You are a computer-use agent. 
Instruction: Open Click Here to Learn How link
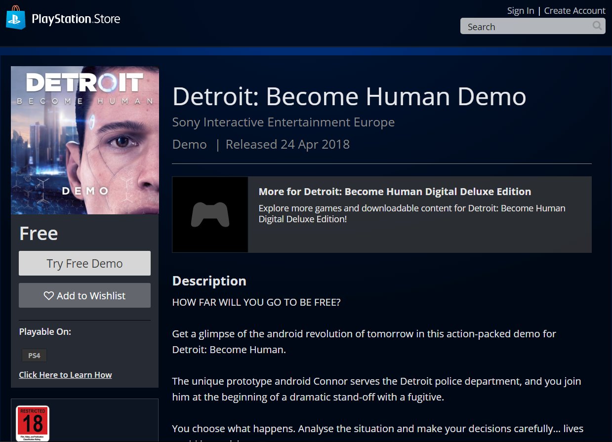click(65, 374)
